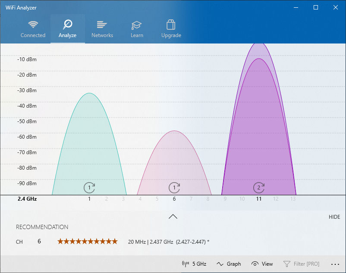Select the Connected tab
Image resolution: width=346 pixels, height=273 pixels.
(33, 28)
